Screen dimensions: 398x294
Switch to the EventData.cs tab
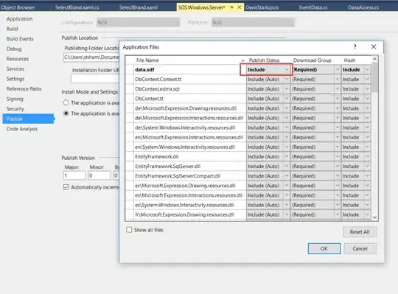(313, 7)
